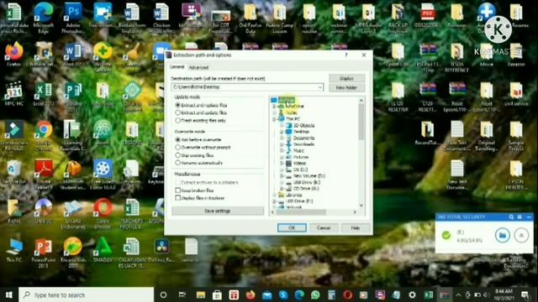Open WhatsApp from the taskbar
The height and width of the screenshot is (302, 538).
click(x=315, y=294)
